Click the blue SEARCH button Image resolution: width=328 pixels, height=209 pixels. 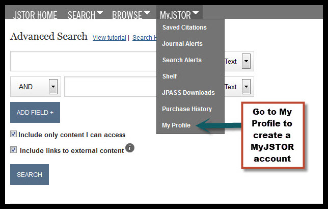pos(30,175)
